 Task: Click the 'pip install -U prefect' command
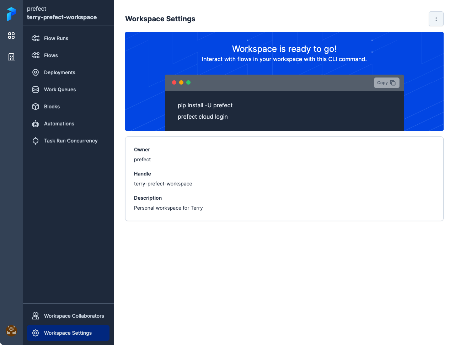pyautogui.click(x=205, y=105)
